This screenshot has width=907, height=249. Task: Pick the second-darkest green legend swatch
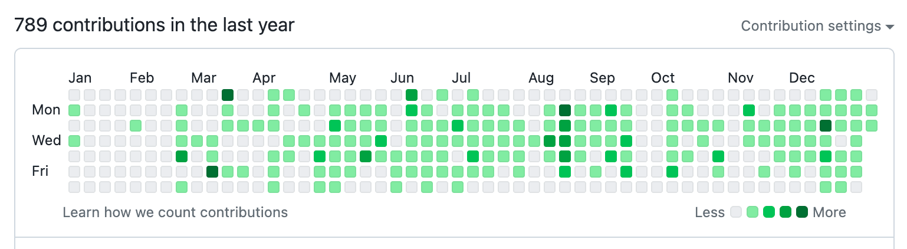click(785, 212)
